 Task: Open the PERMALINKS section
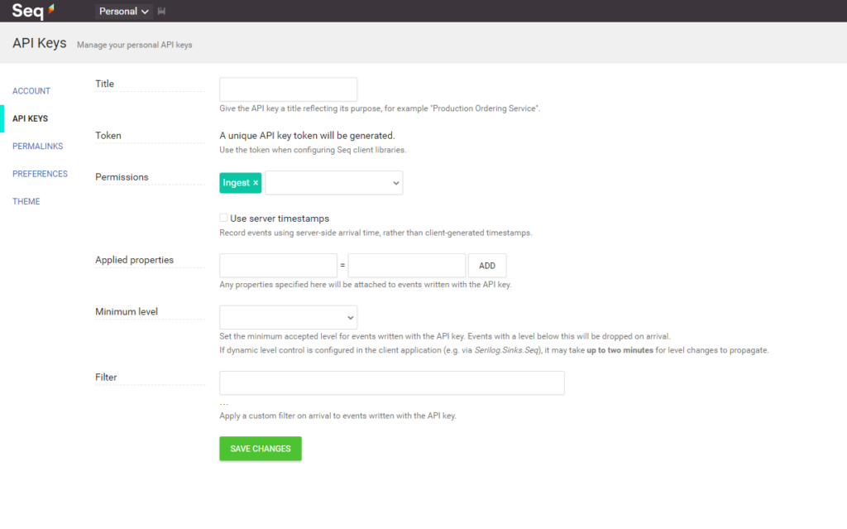pos(37,146)
